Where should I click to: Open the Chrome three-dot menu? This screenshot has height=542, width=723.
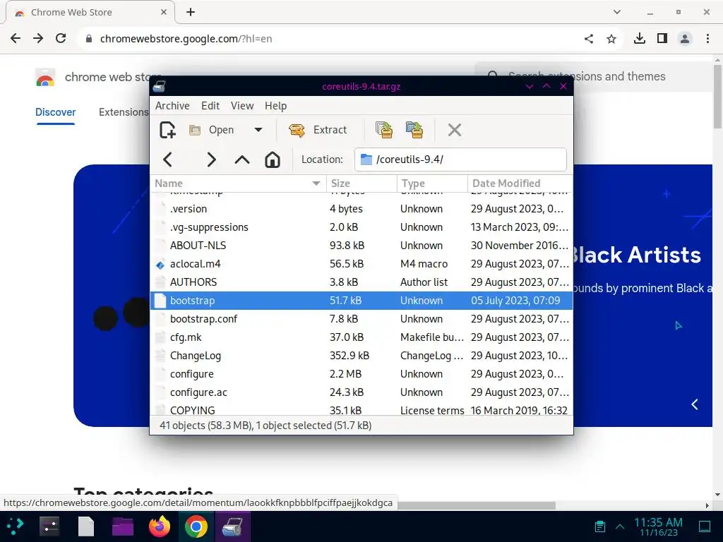point(707,39)
